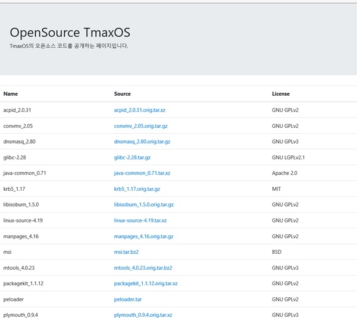Image resolution: width=357 pixels, height=318 pixels.
Task: Click the License column header
Action: (281, 94)
